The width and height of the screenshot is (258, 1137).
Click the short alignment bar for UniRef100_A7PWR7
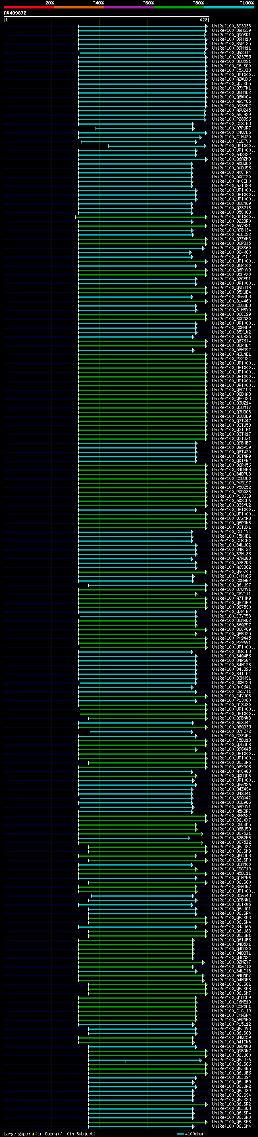(x=145, y=128)
